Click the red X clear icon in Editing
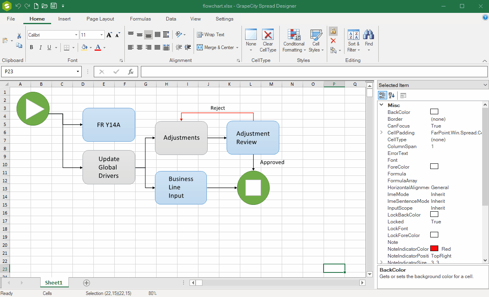489x297 pixels. tap(333, 41)
